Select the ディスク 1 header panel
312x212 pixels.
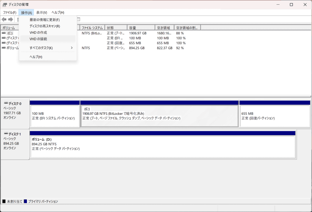[15, 144]
